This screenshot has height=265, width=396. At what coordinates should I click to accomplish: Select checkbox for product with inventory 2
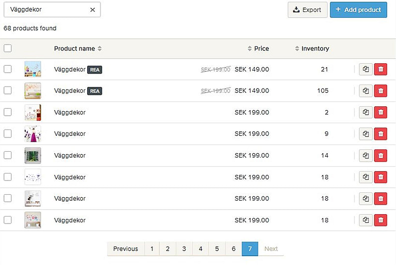[x=7, y=112]
